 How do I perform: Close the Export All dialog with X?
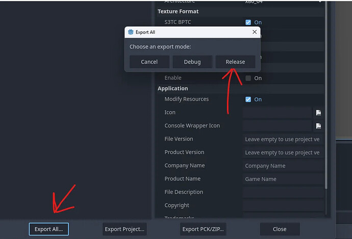point(254,32)
